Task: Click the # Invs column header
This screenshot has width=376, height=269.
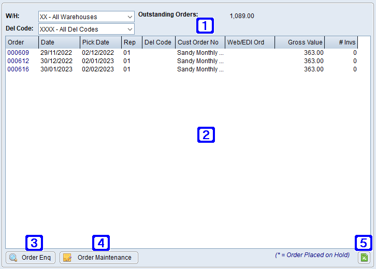Action: pyautogui.click(x=341, y=42)
